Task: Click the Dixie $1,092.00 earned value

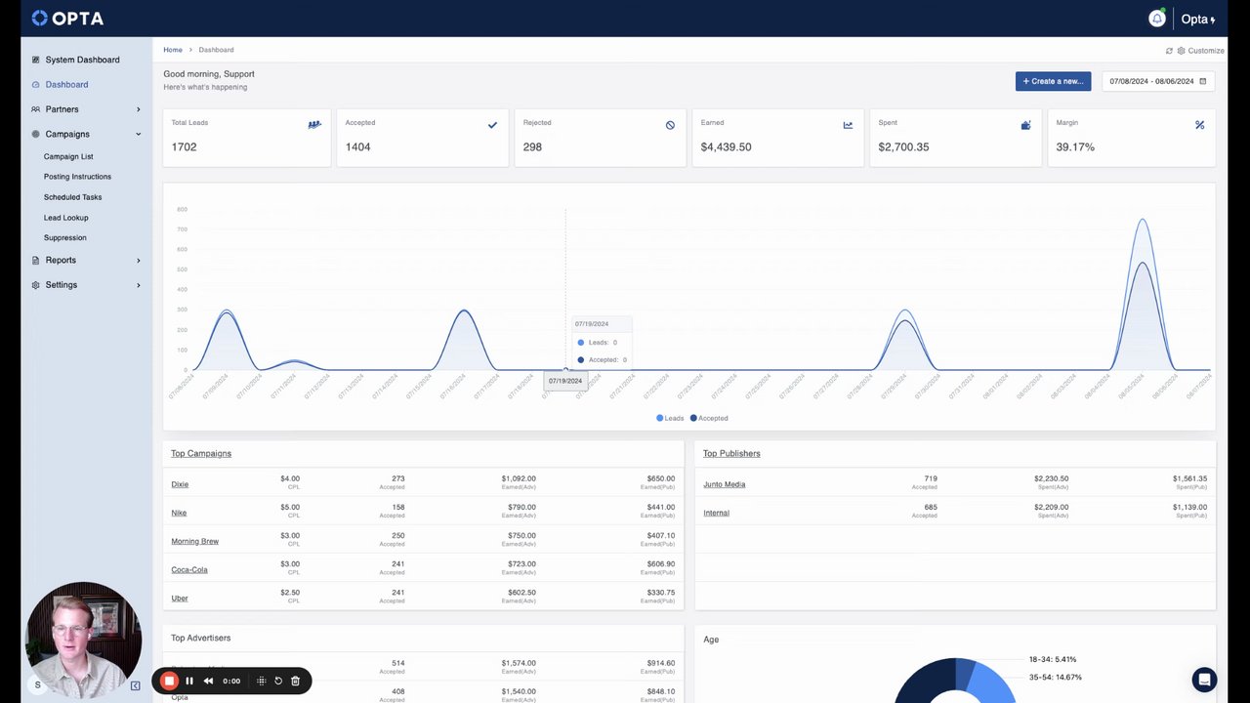Action: [519, 478]
